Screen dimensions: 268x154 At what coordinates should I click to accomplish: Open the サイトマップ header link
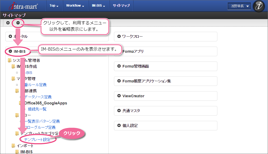121,6
